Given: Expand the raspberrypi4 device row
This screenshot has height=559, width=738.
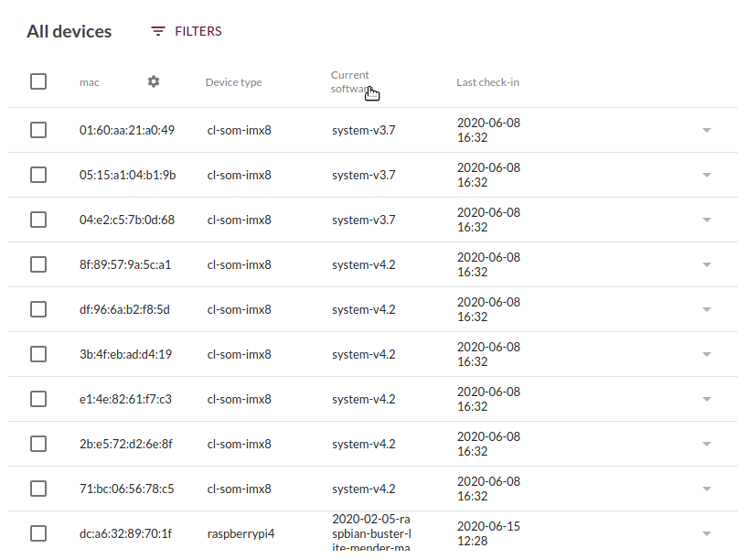Looking at the screenshot, I should click(706, 533).
